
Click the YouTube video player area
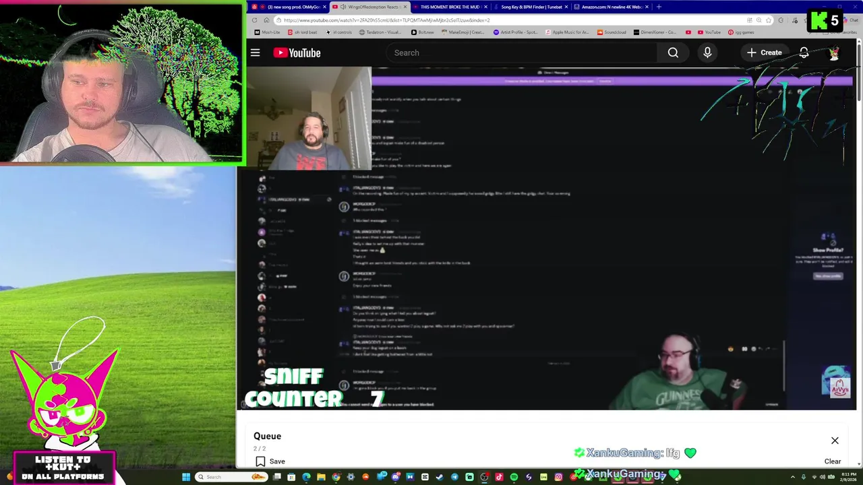(546, 238)
